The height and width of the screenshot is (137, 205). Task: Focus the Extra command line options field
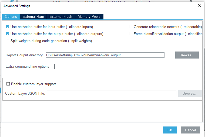pyautogui.click(x=126, y=66)
